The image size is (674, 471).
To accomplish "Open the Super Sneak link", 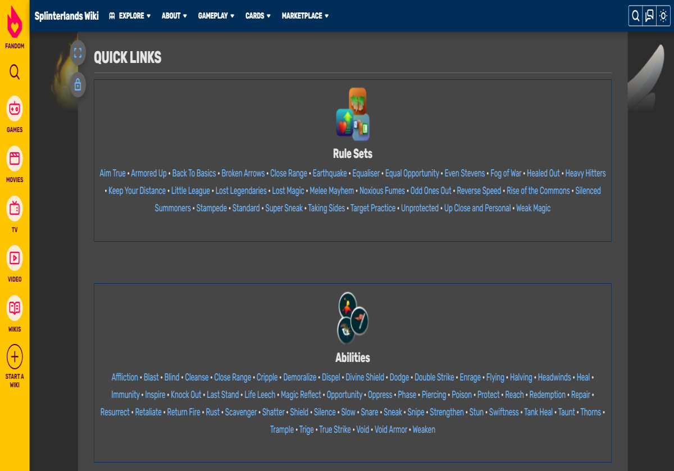I will pyautogui.click(x=284, y=208).
